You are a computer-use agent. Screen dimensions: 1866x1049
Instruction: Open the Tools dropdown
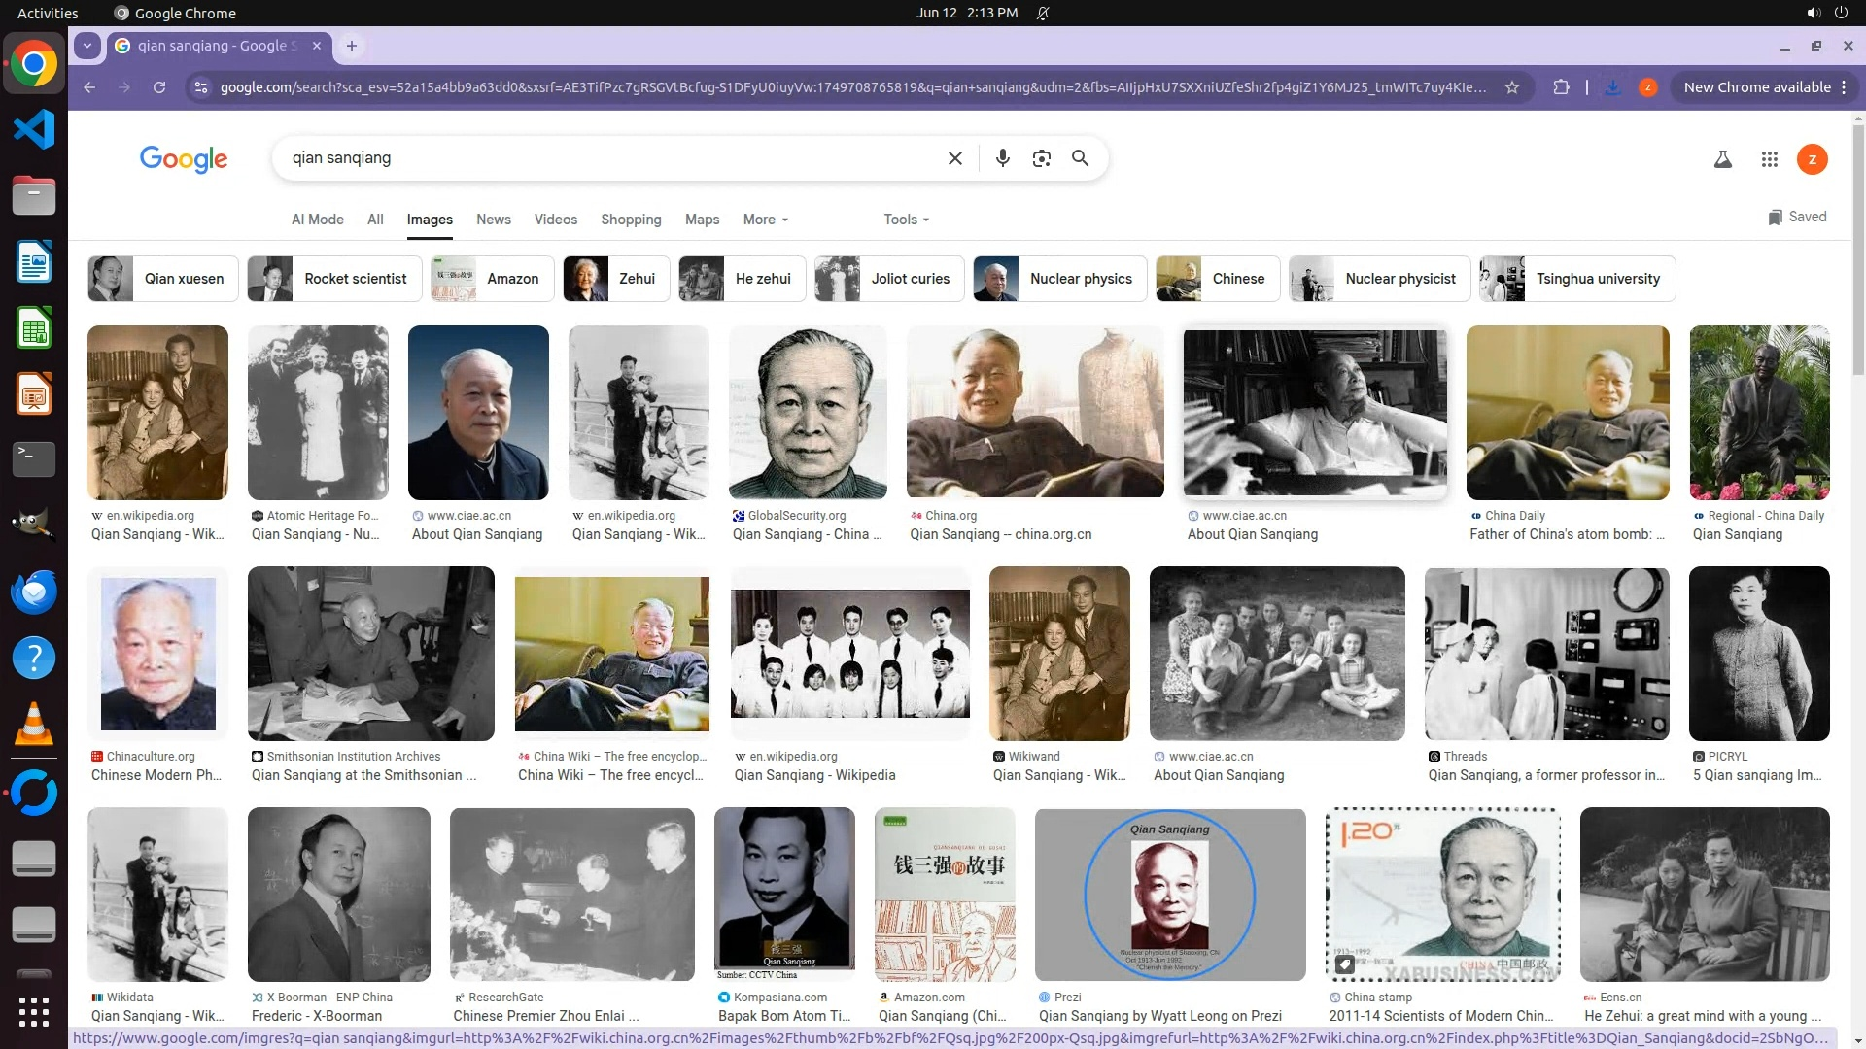906,220
